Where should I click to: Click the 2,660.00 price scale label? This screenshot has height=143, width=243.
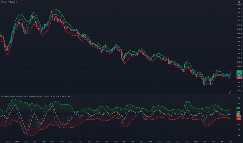tap(240, 29)
